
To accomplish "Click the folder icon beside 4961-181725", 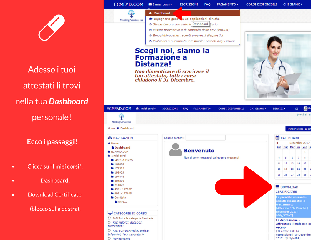I will (112, 160).
